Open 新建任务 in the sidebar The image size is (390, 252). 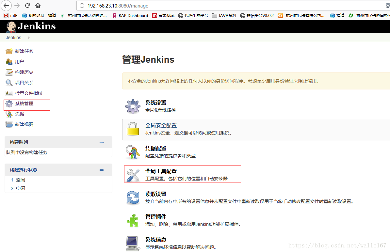pyautogui.click(x=24, y=51)
